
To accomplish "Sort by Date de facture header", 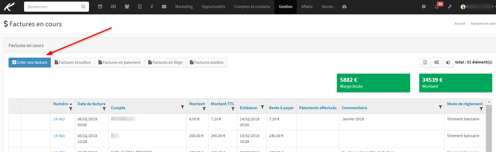I will [x=91, y=104].
